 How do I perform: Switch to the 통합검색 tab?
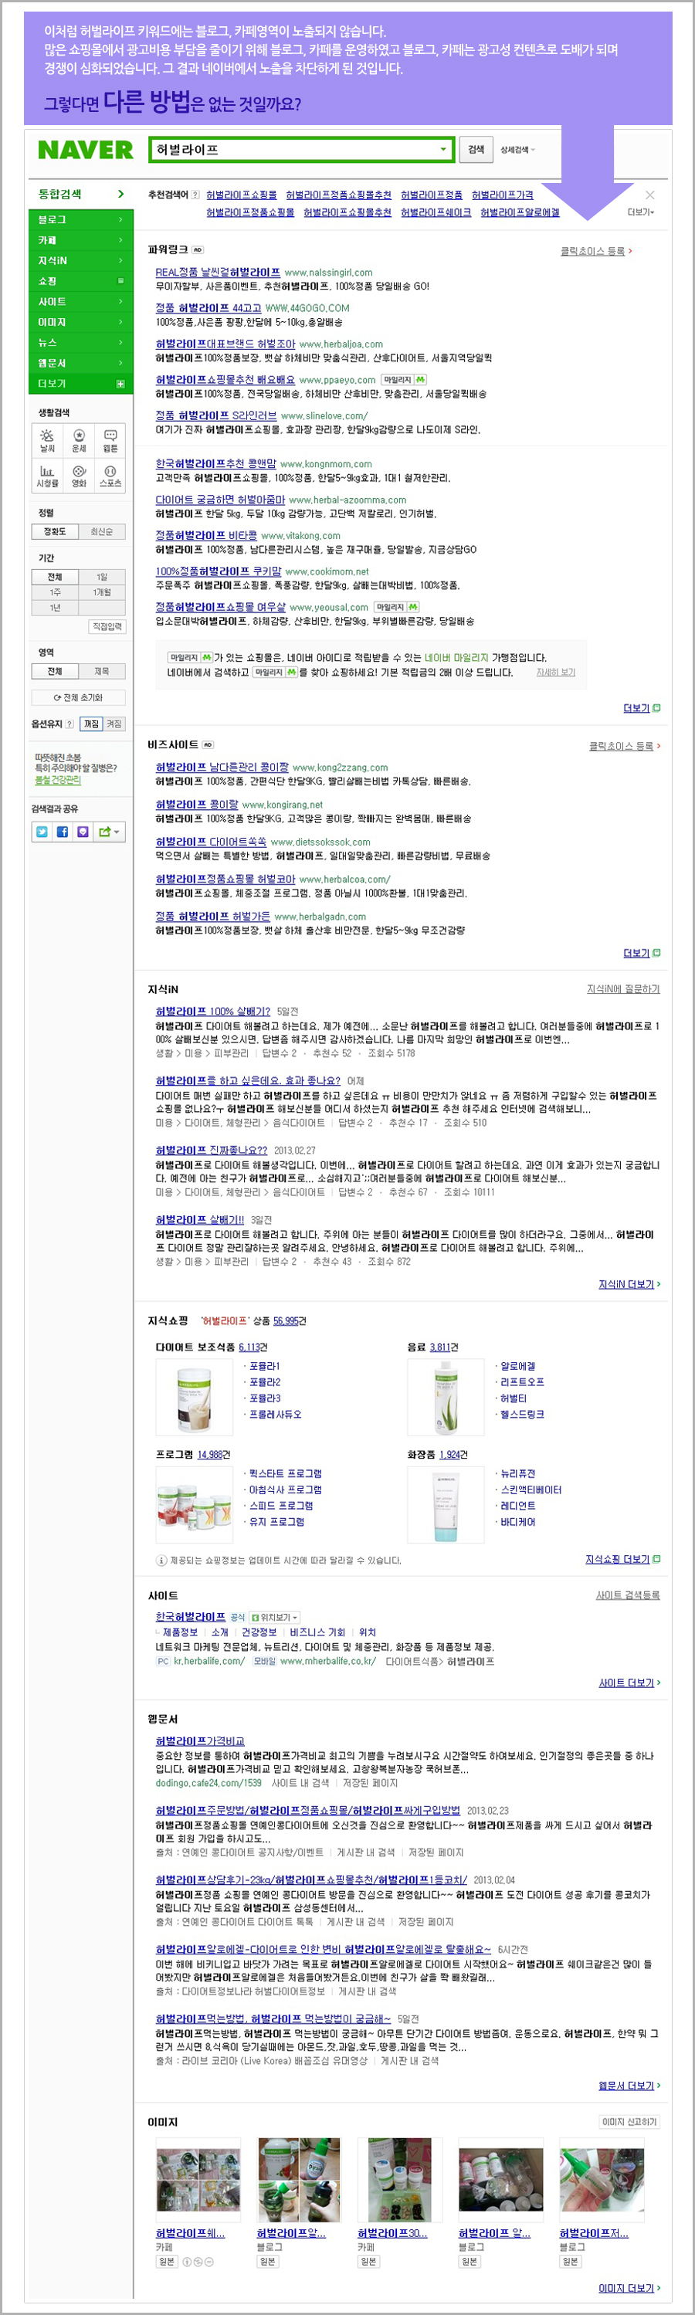80,194
